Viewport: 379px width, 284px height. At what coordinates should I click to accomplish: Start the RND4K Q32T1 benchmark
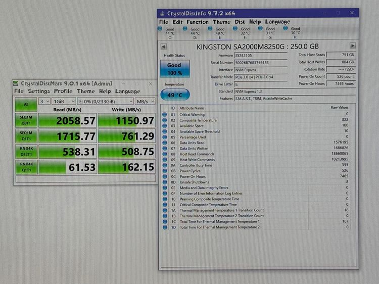26,151
